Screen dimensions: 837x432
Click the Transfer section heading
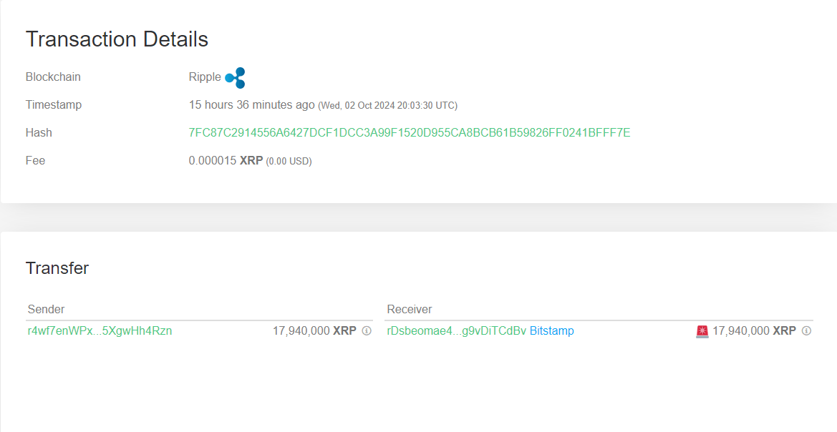(57, 268)
